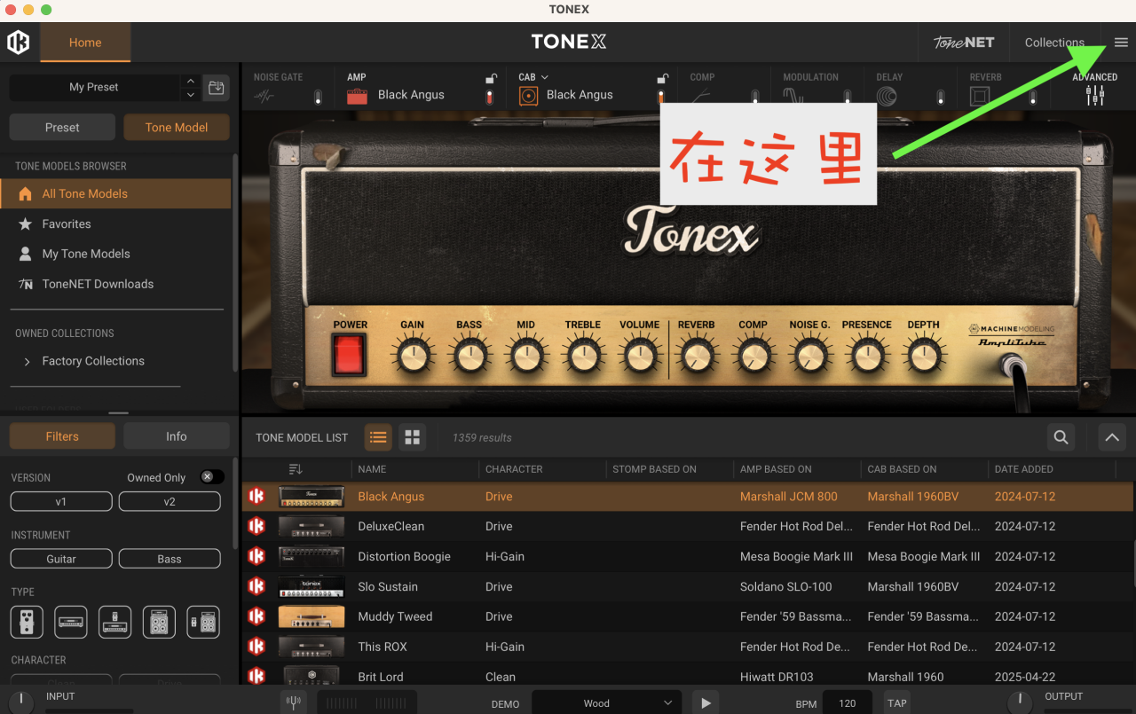Filter by Bass instrument
Screen dimensions: 1136x714
170,559
